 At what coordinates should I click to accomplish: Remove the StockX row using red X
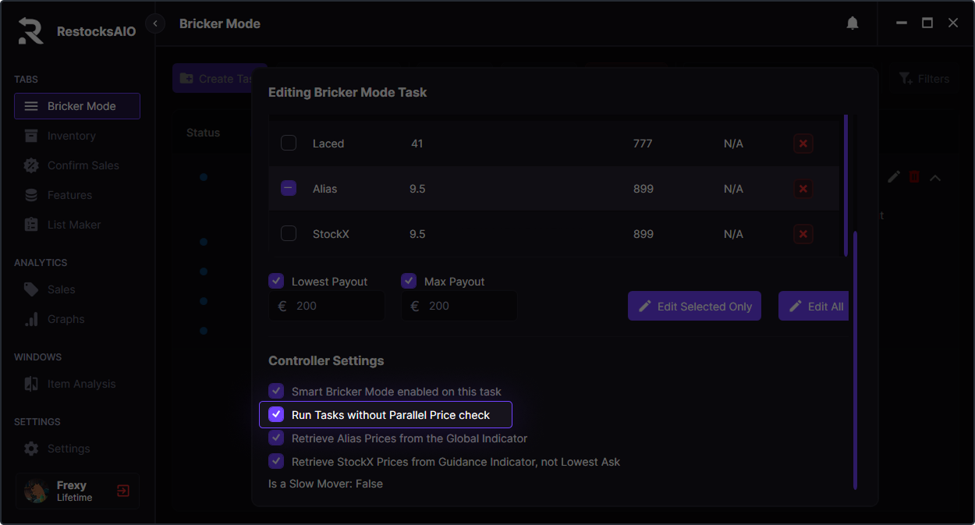[x=803, y=234]
